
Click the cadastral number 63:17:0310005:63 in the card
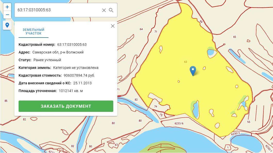(x=73, y=44)
